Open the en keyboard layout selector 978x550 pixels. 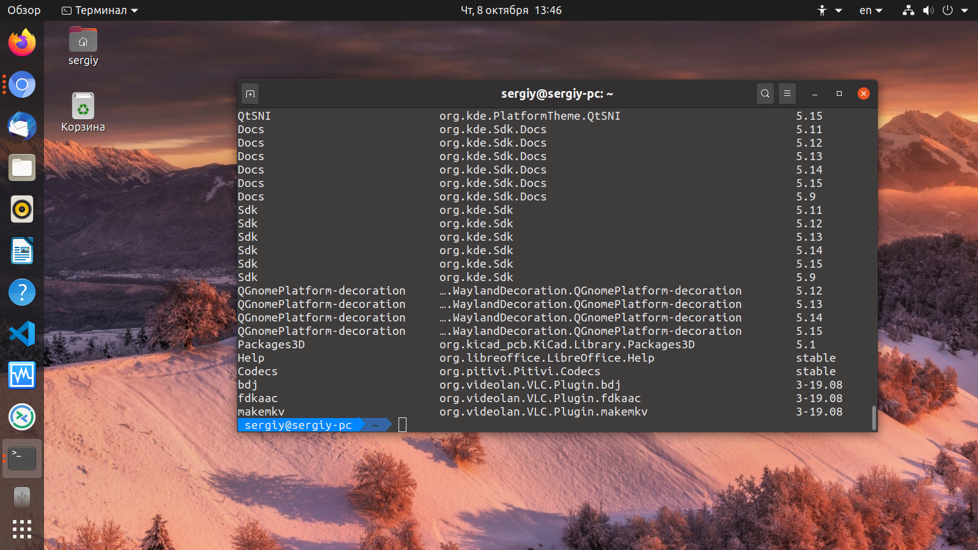871,10
